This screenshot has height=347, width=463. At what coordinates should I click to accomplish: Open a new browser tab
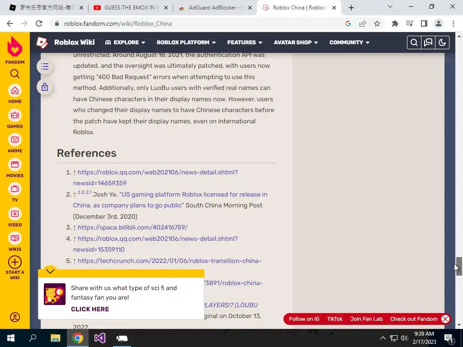coord(351,8)
